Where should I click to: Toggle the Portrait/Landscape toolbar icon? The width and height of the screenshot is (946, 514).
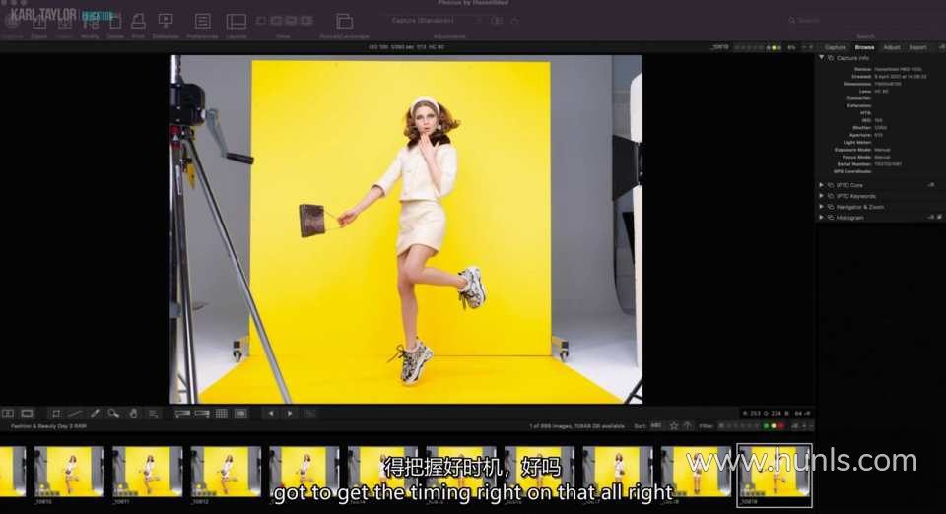click(345, 22)
